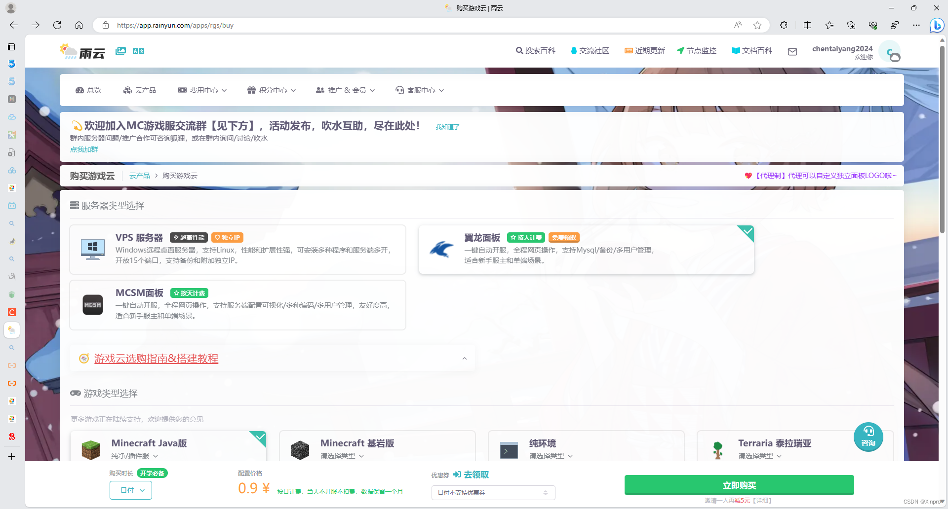The image size is (948, 509).
Task: Expand 推广 & 会员 menu
Action: coord(346,90)
